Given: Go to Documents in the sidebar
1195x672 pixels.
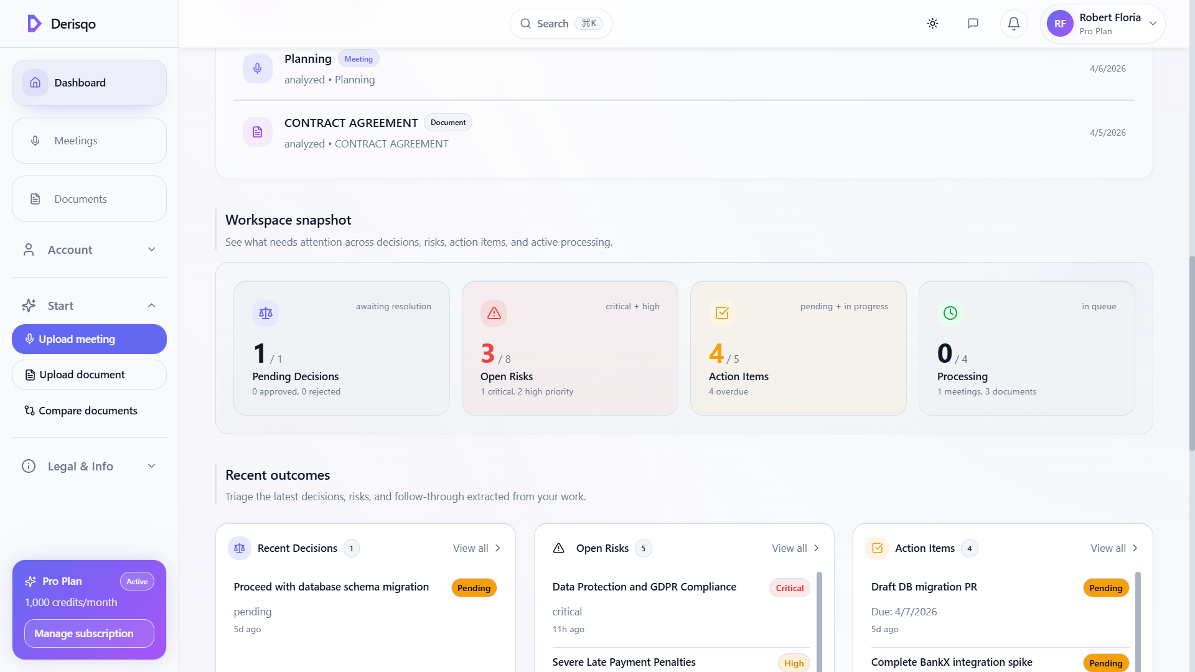Looking at the screenshot, I should pos(89,198).
